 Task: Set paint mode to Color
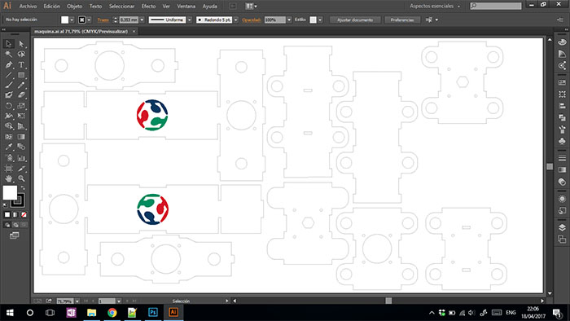(7, 215)
